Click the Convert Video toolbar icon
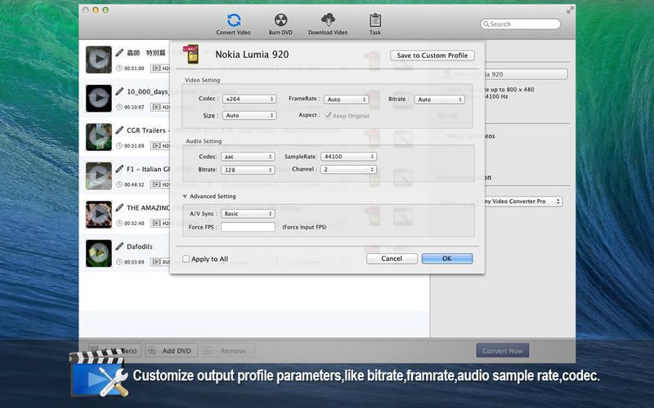Image resolution: width=654 pixels, height=408 pixels. (234, 21)
